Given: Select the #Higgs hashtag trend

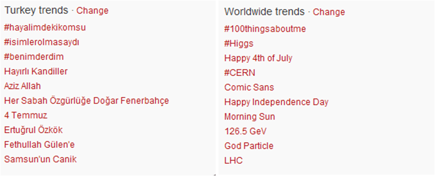Looking at the screenshot, I should pos(239,44).
